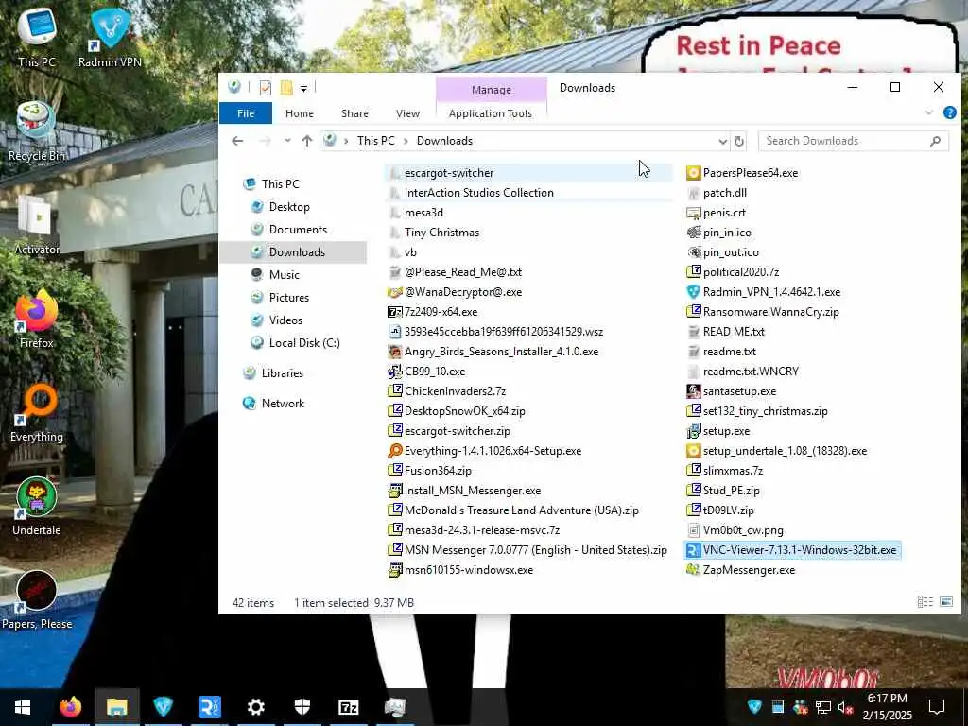
Task: Select the Undertale desktop shortcut
Action: pyautogui.click(x=37, y=507)
